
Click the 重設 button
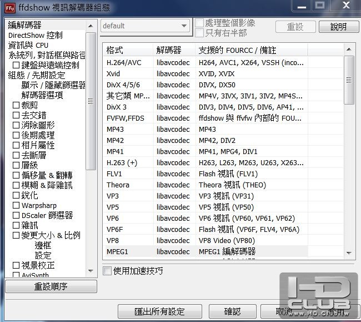(x=295, y=27)
